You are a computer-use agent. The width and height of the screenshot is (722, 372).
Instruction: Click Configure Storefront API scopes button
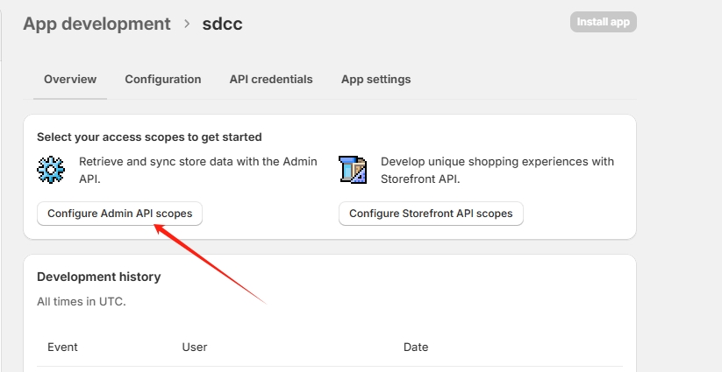click(431, 214)
